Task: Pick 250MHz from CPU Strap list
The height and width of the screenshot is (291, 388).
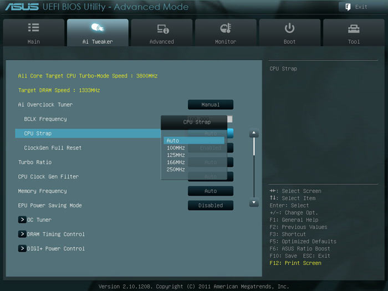Action: click(176, 170)
